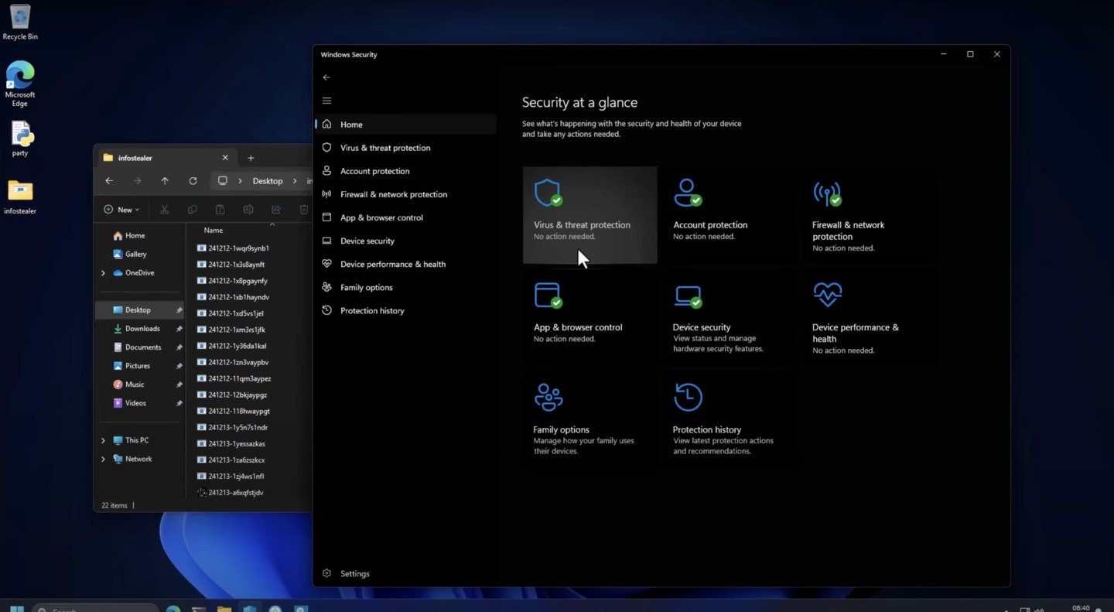Expand the OneDrive tree item
Image resolution: width=1114 pixels, height=612 pixels.
click(x=103, y=272)
